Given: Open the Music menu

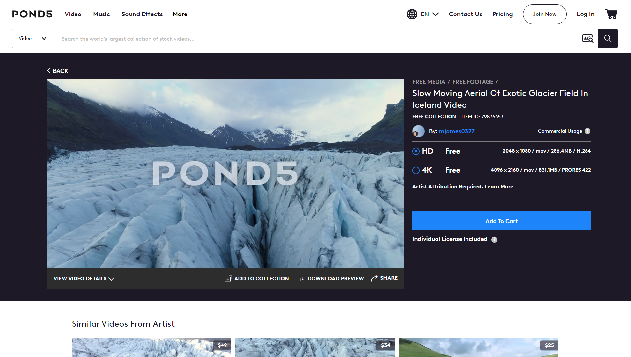Looking at the screenshot, I should click(102, 14).
